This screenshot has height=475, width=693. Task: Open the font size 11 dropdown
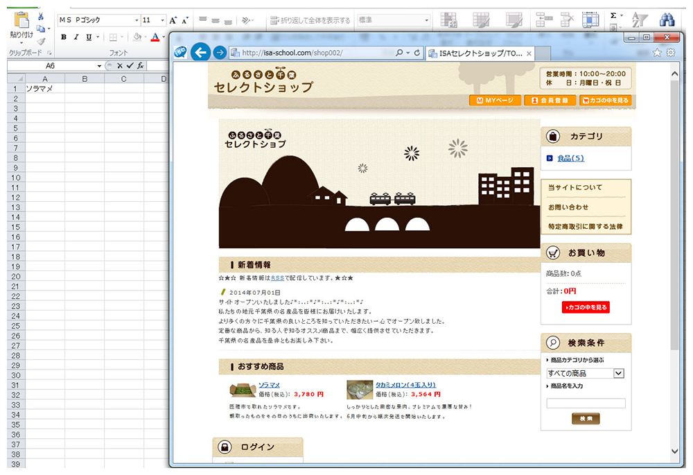(162, 20)
